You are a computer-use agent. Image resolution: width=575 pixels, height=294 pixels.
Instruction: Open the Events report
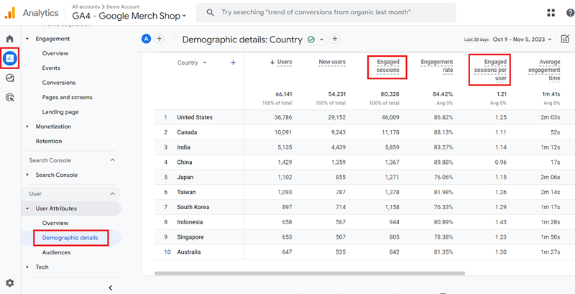pos(51,68)
